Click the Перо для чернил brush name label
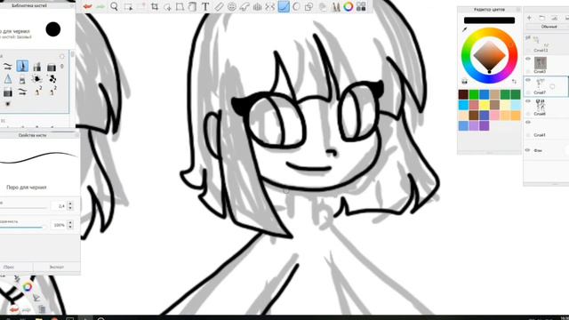Image resolution: width=569 pixels, height=320 pixels. [26, 188]
